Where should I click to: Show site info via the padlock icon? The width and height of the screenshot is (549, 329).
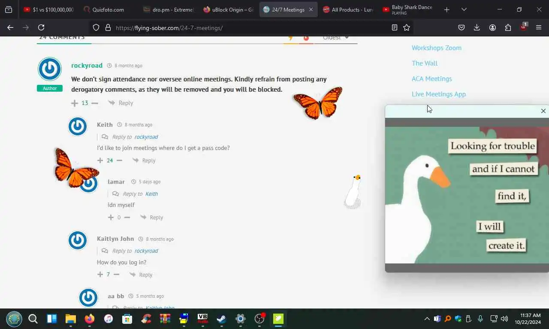pos(108,27)
